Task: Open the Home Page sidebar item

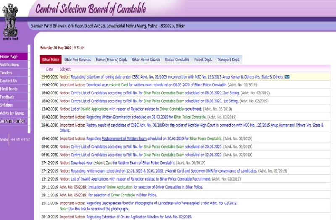Action: point(9,57)
